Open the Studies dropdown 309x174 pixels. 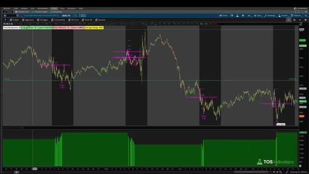click(x=283, y=15)
